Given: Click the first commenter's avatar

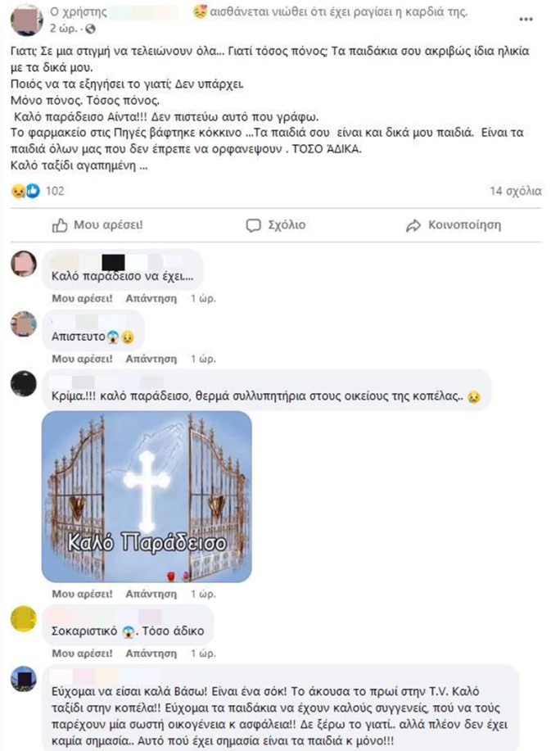Looking at the screenshot, I should click(x=24, y=264).
